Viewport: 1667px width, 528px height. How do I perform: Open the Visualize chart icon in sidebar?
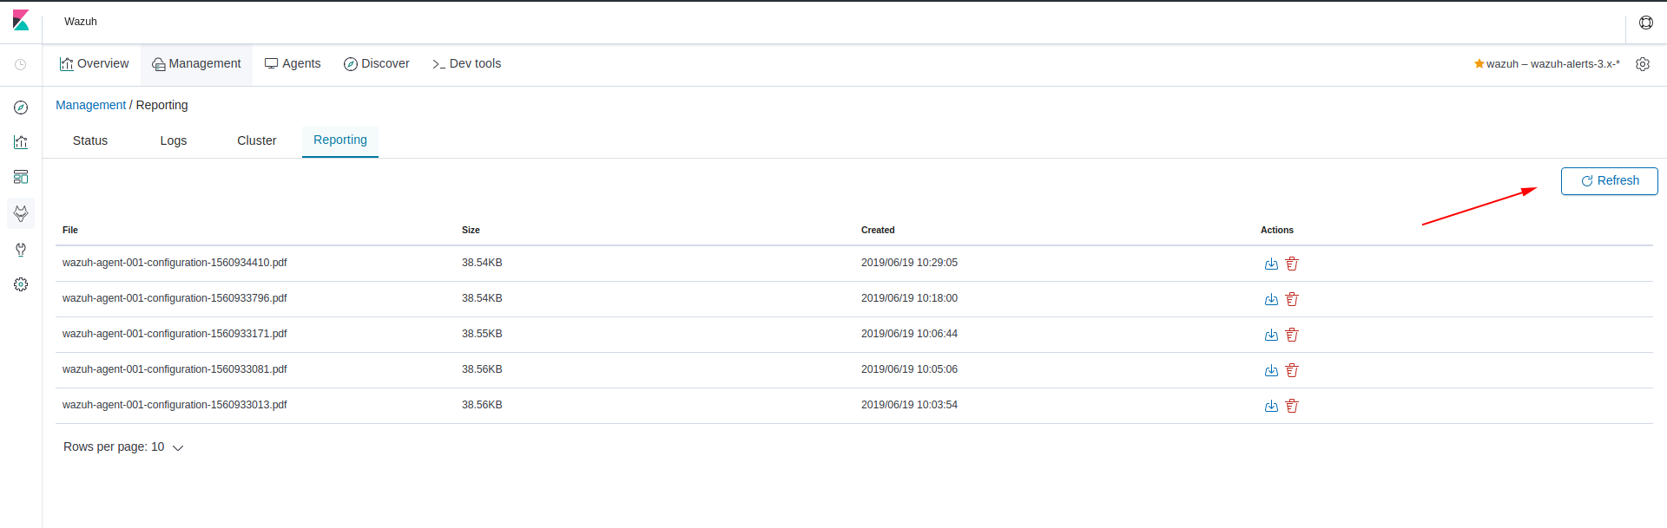pyautogui.click(x=21, y=142)
